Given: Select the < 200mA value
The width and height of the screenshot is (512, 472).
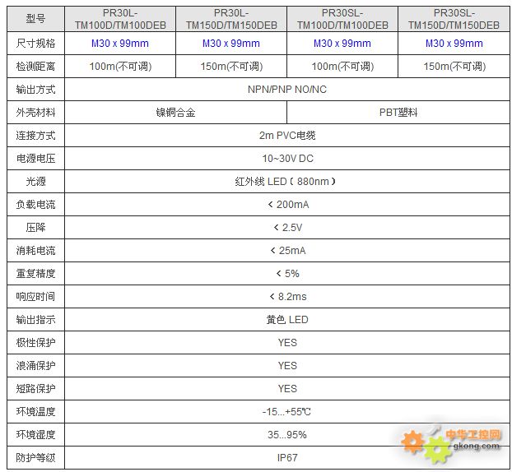Looking at the screenshot, I should [x=288, y=205].
